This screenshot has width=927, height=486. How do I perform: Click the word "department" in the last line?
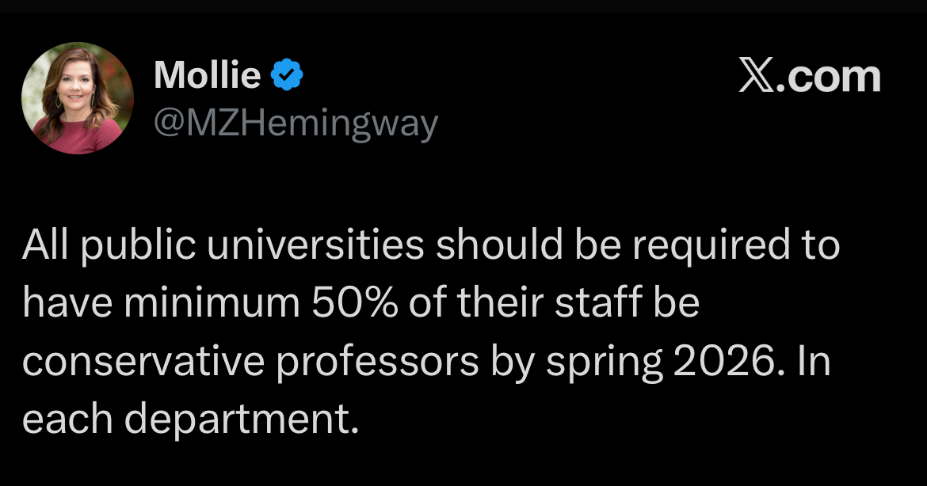[x=241, y=420]
